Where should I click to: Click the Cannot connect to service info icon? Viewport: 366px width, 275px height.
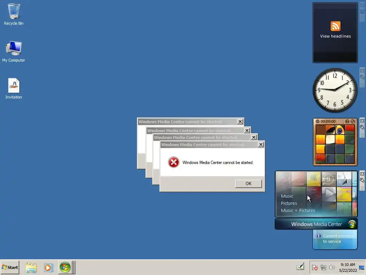pos(318,236)
